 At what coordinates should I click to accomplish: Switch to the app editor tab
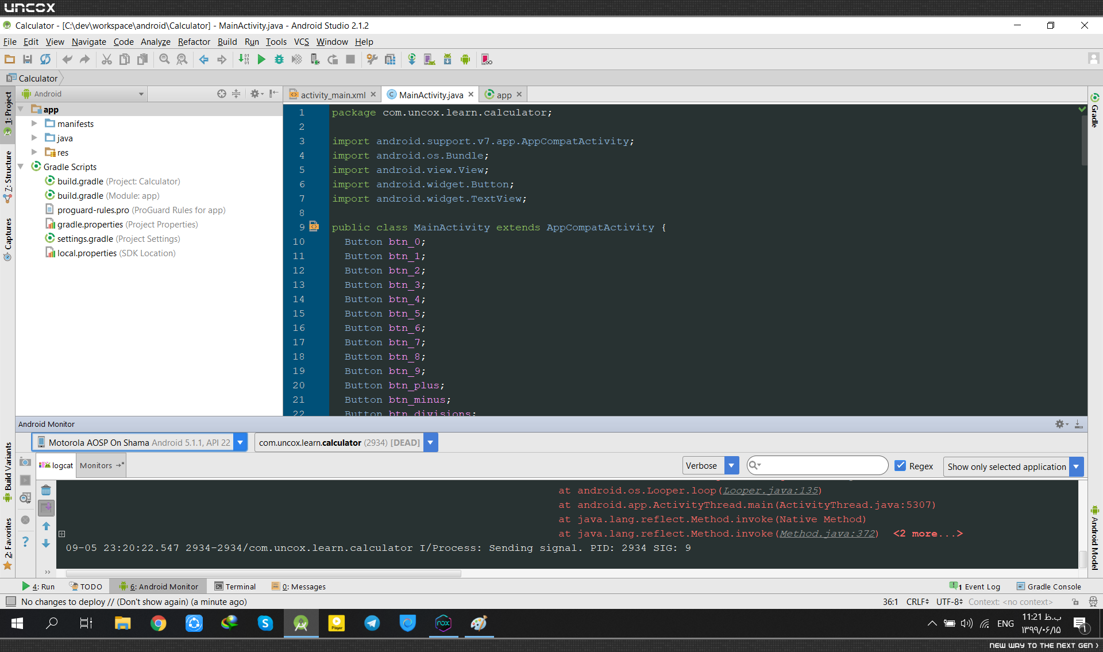pyautogui.click(x=503, y=95)
